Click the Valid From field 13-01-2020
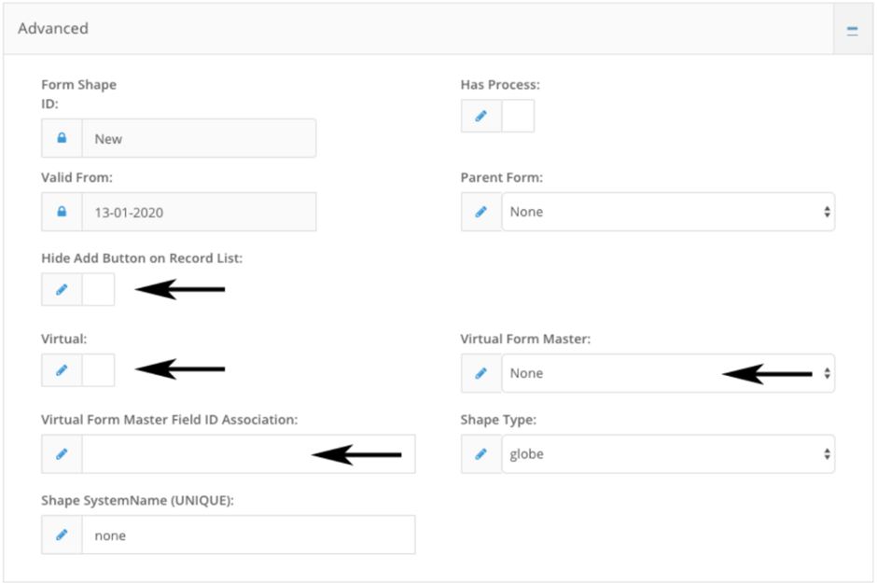877x583 pixels. click(x=199, y=212)
